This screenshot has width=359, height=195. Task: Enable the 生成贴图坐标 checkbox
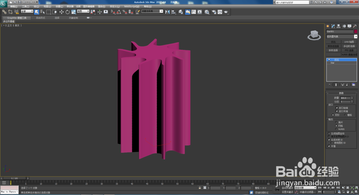[329, 133]
